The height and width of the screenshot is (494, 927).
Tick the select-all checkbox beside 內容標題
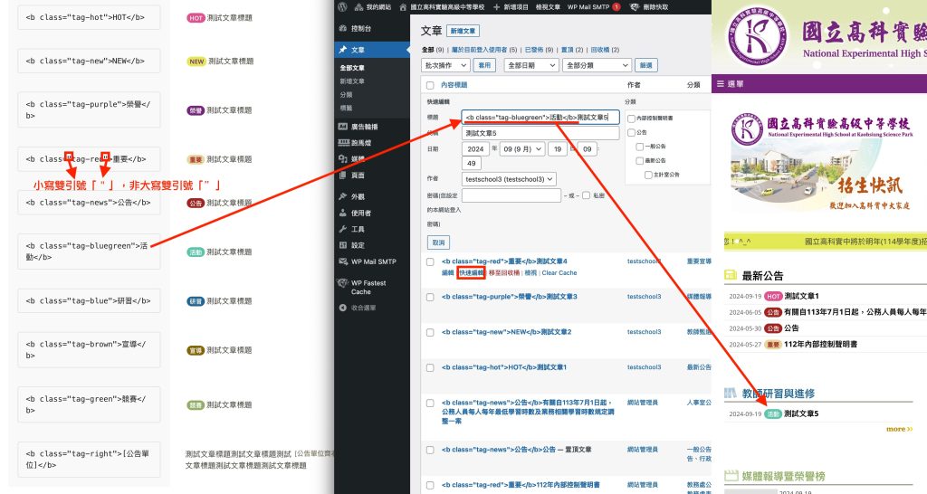click(430, 84)
